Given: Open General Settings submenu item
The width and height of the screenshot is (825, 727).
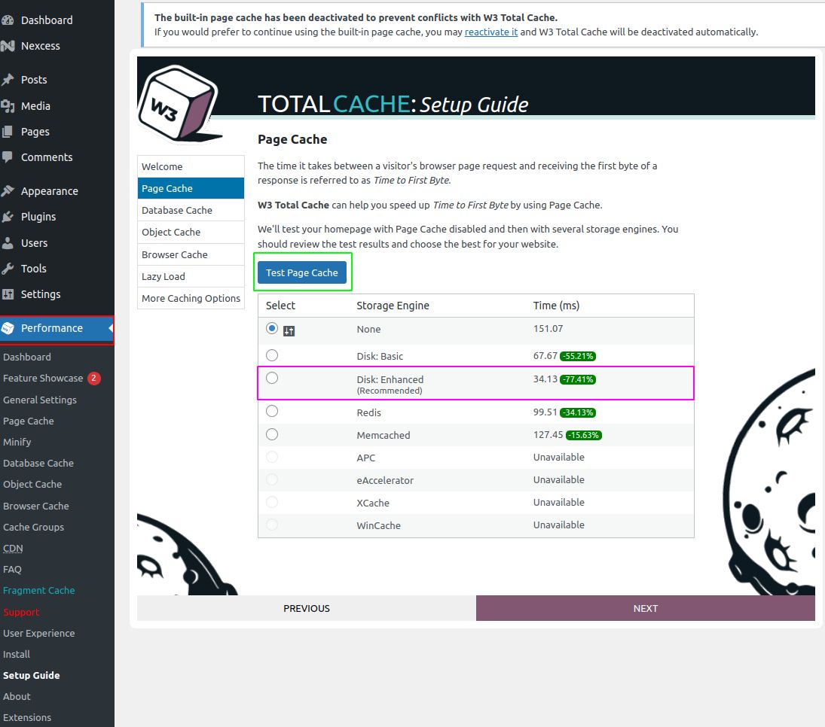Looking at the screenshot, I should coord(40,400).
